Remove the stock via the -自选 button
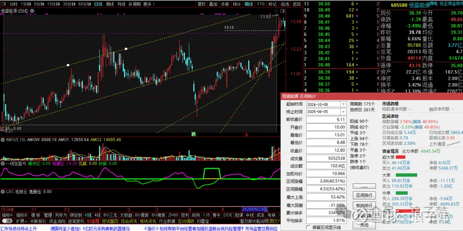463x231 pixels. [285, 4]
